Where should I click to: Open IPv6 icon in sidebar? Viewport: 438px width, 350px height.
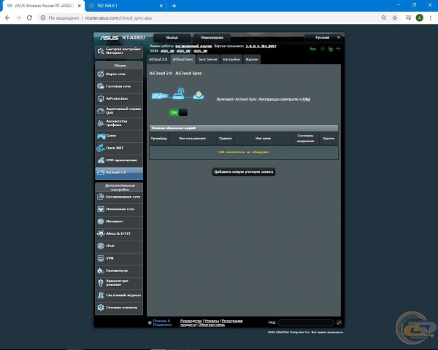(x=101, y=246)
